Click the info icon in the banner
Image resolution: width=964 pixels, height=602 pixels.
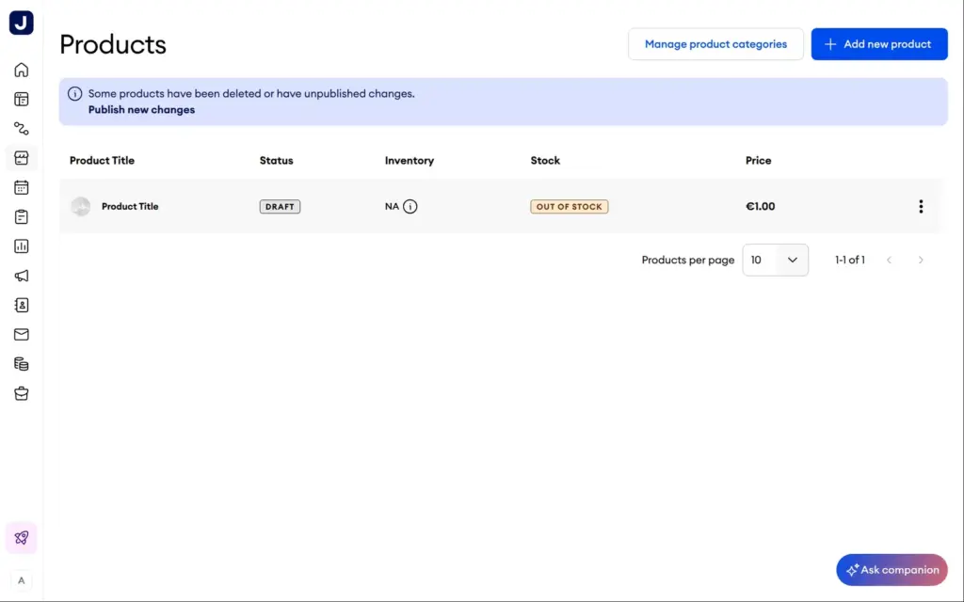pos(75,94)
